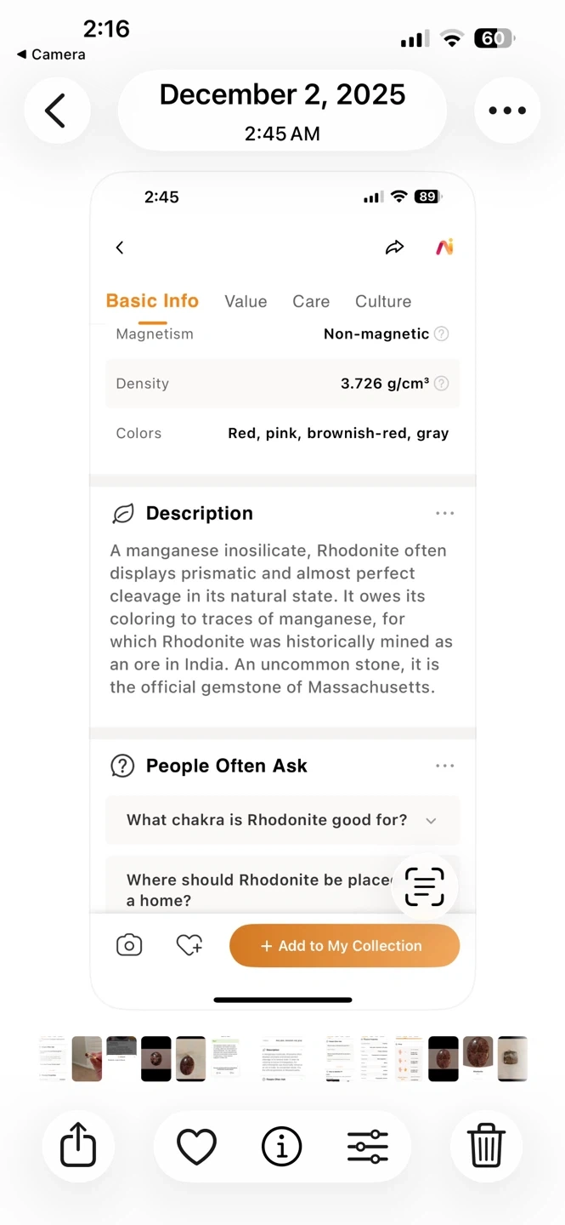Open the three-dot more options menu
This screenshot has height=1225, width=565.
[507, 111]
